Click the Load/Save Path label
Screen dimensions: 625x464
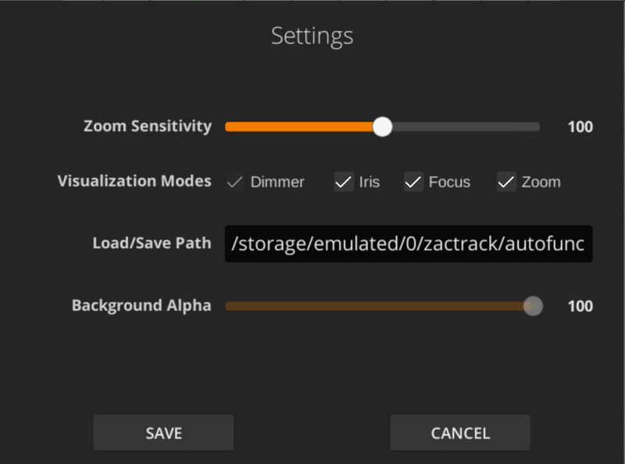tap(152, 243)
